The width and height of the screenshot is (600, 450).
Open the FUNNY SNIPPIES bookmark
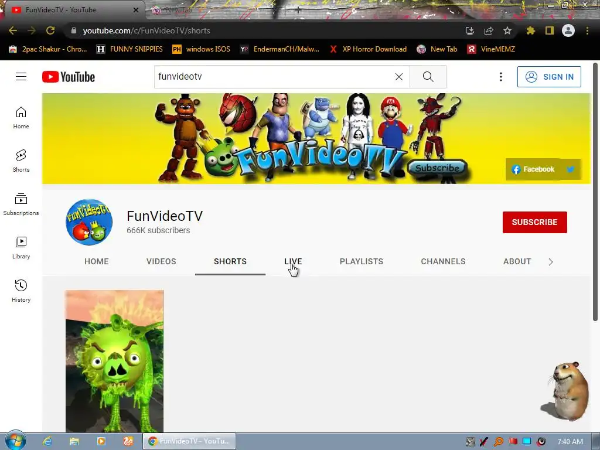(x=129, y=49)
